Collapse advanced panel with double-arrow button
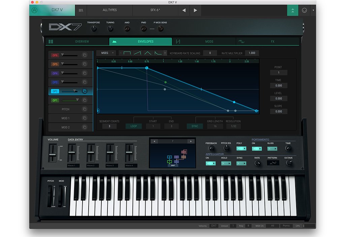 coord(292,10)
